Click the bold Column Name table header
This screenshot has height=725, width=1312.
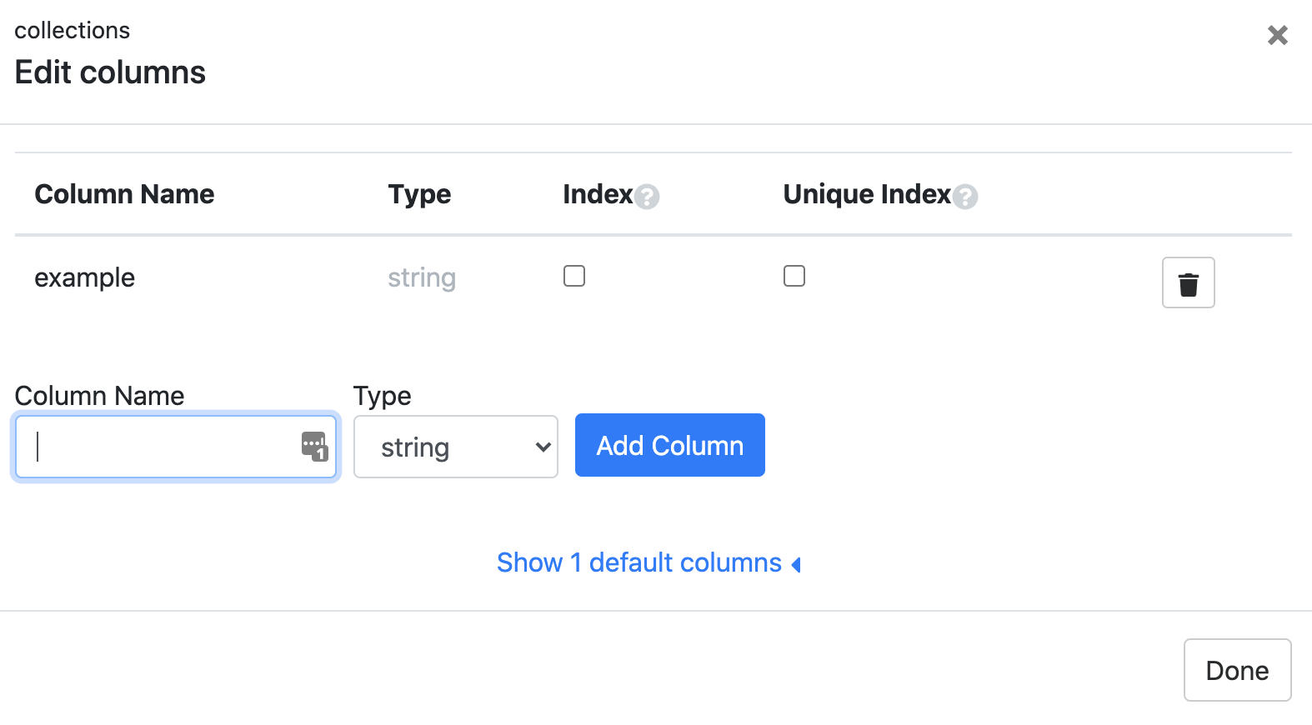(124, 194)
